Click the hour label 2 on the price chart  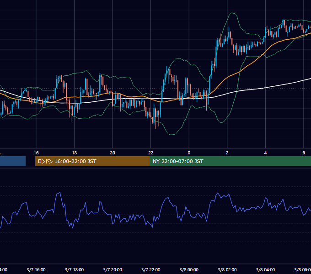(227, 153)
